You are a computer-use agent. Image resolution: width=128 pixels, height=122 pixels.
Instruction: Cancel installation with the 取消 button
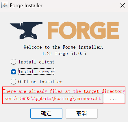pos(81,113)
